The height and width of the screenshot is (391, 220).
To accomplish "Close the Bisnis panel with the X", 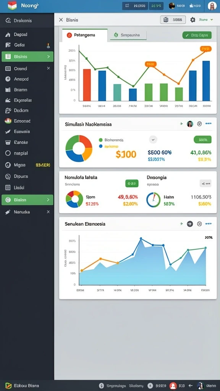I will 61,20.
